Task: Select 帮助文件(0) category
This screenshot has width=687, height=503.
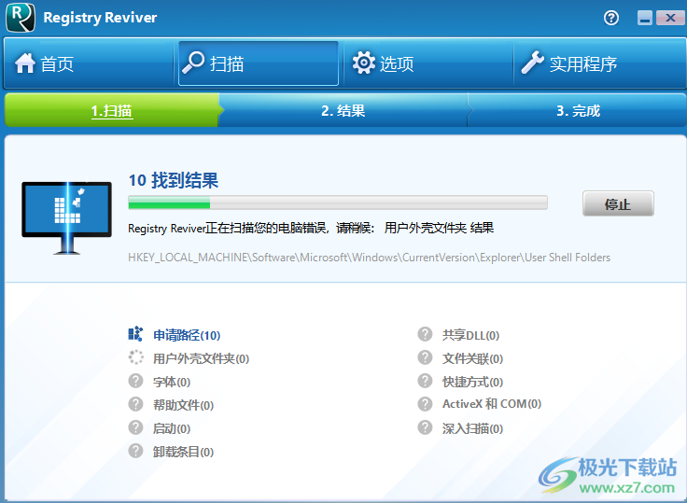Action: (183, 405)
